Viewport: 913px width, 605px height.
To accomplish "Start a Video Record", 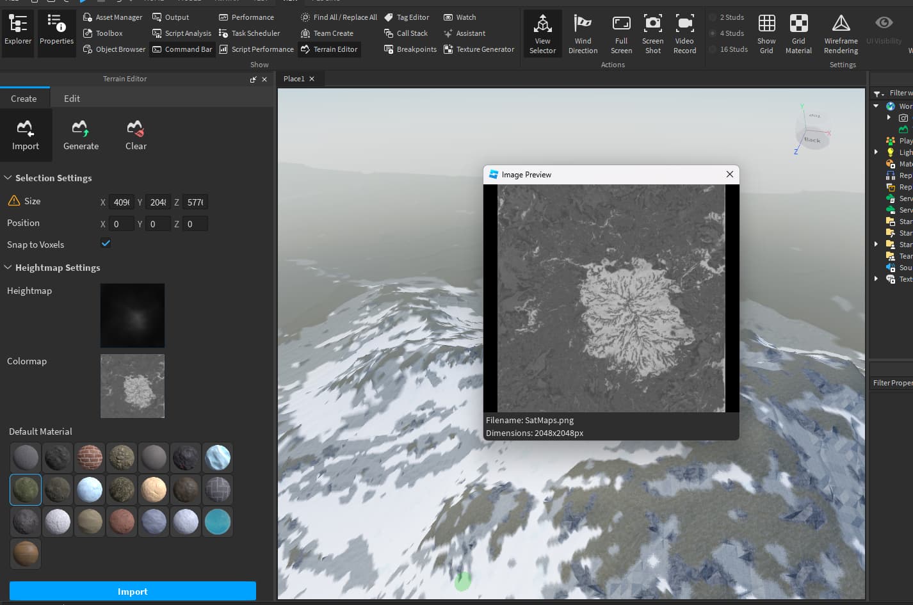I will pos(684,33).
